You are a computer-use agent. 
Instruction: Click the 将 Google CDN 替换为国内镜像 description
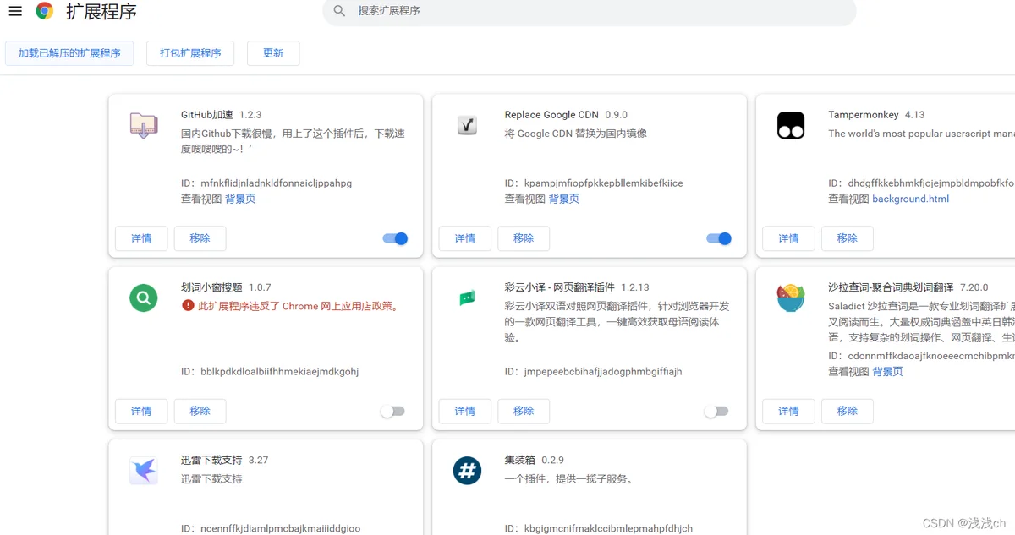pos(576,134)
